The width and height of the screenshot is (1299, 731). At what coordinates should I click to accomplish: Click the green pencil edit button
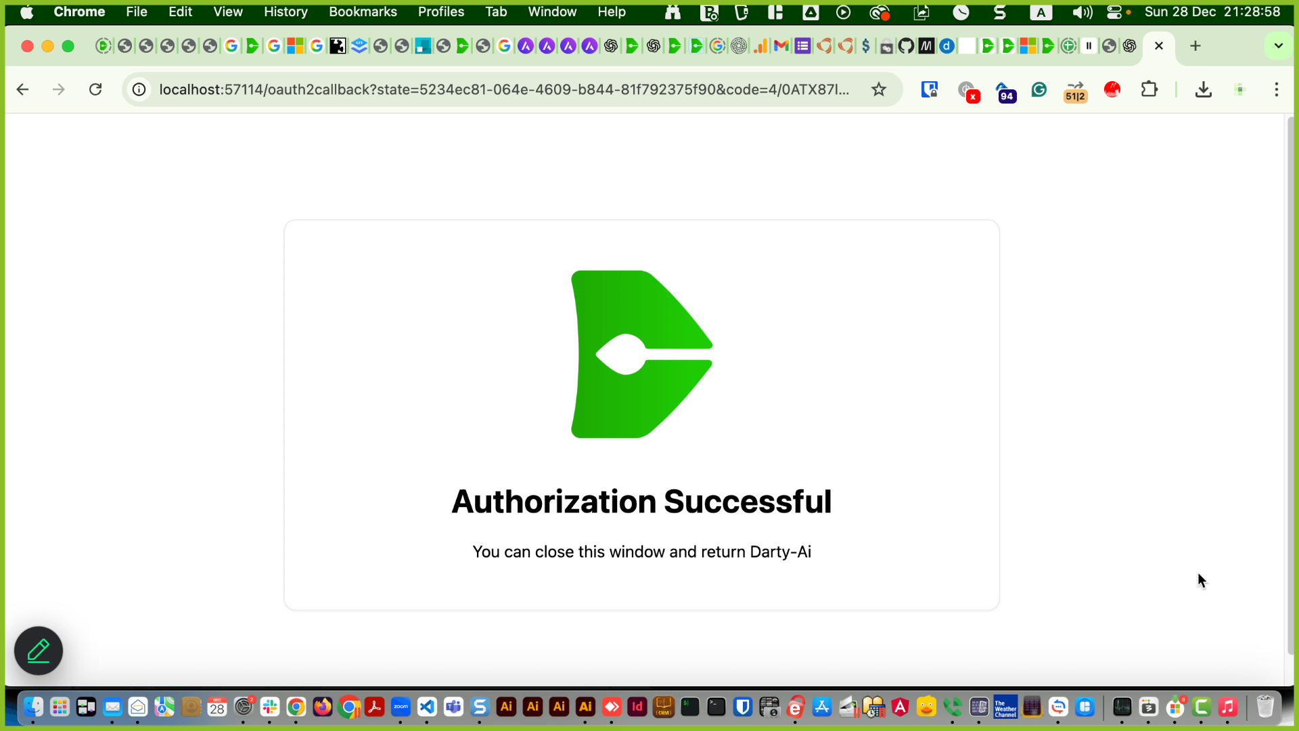(38, 650)
